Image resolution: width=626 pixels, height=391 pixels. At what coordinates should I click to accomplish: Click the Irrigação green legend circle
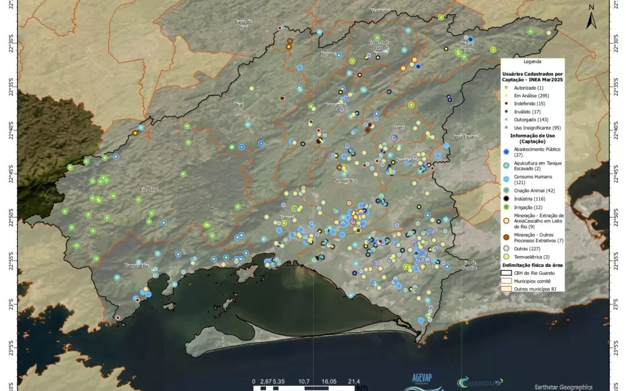(x=506, y=207)
